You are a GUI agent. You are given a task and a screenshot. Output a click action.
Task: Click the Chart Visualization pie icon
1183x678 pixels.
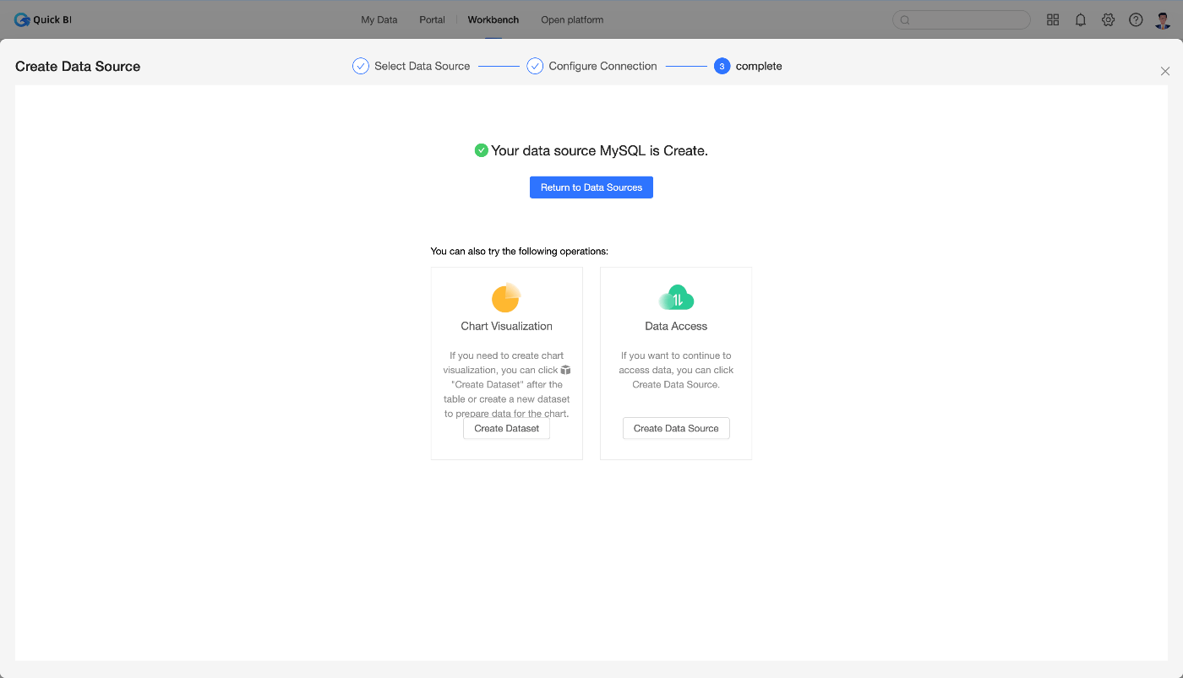coord(506,298)
